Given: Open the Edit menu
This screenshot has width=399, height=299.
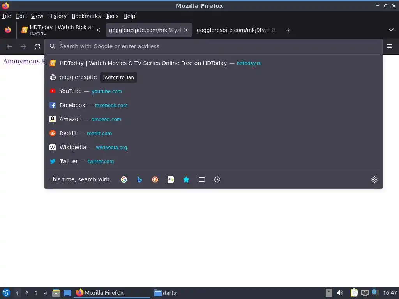Looking at the screenshot, I should 21,16.
